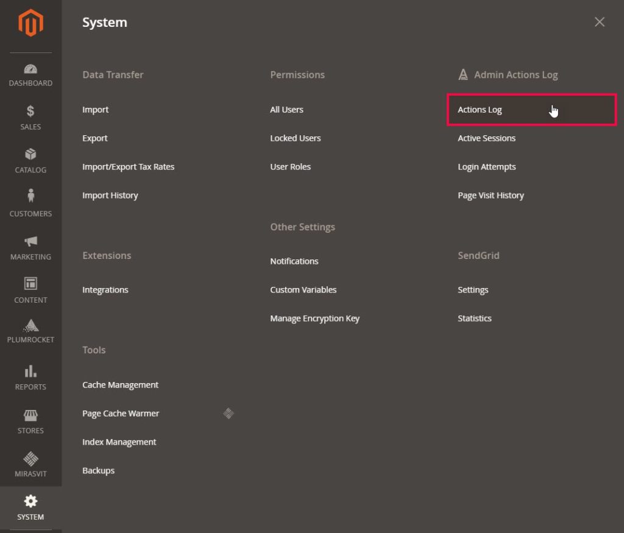Open the Stores storefront icon
Image resolution: width=624 pixels, height=533 pixels.
click(30, 415)
